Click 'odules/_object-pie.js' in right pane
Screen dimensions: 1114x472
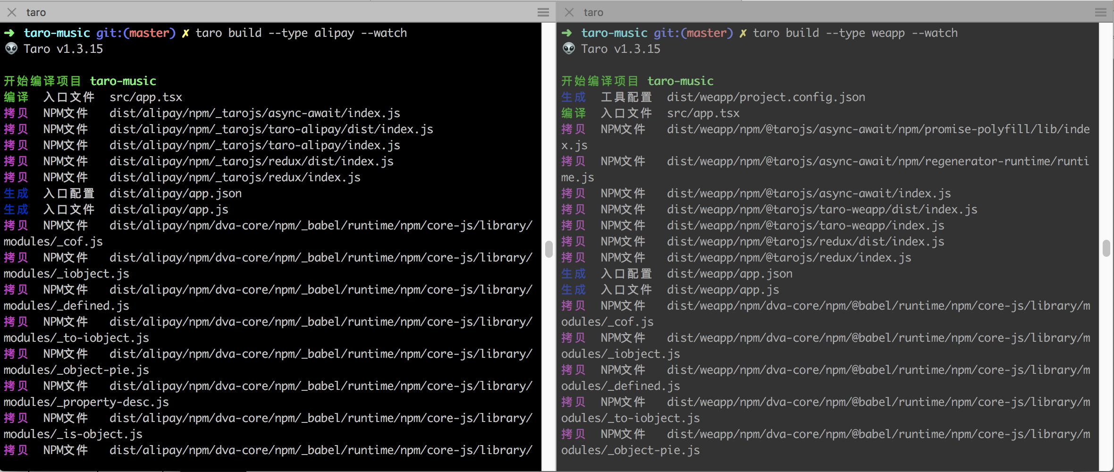click(x=631, y=450)
